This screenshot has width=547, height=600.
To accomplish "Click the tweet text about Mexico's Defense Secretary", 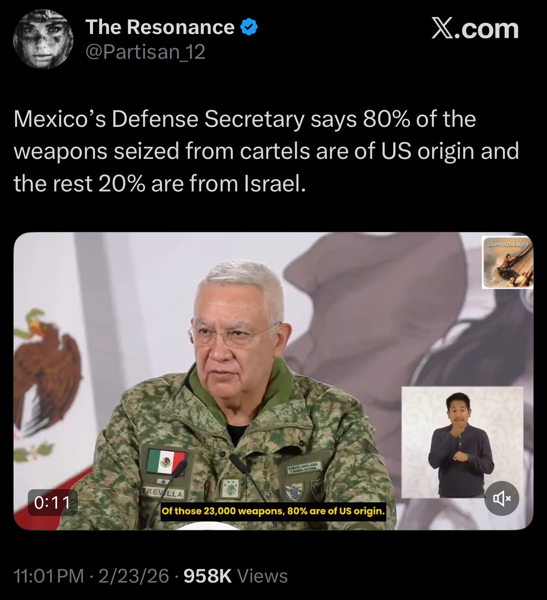I will pyautogui.click(x=266, y=151).
